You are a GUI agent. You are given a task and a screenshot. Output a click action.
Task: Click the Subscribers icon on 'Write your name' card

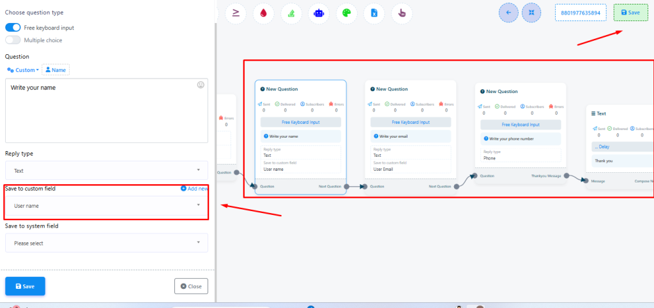[302, 104]
